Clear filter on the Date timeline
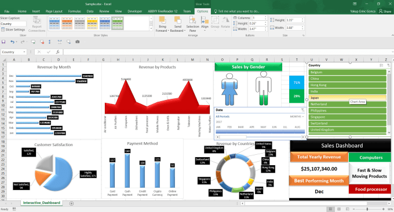This screenshot has height=212, width=394. click(302, 110)
